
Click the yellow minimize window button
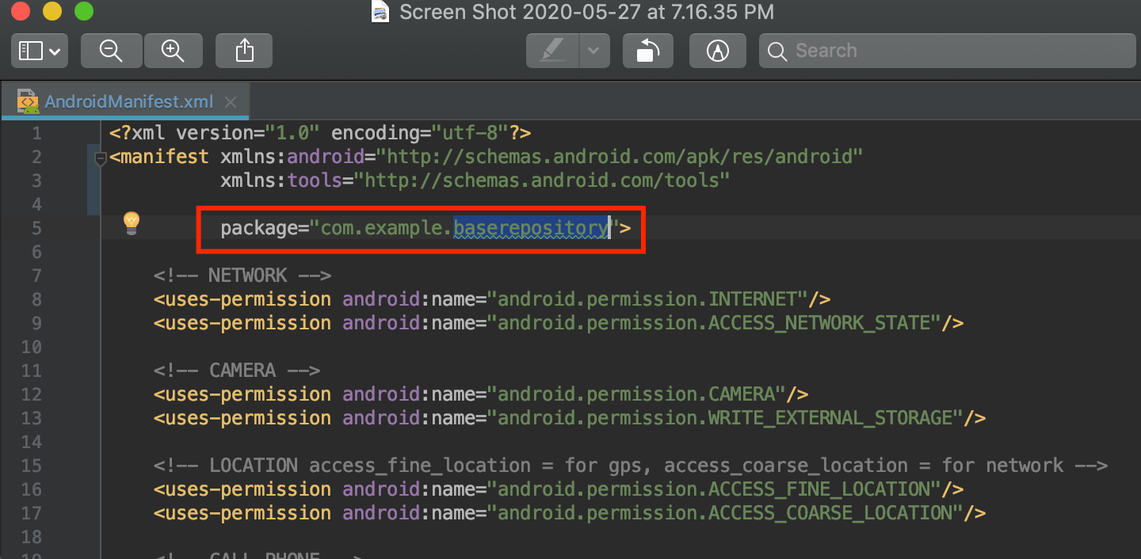click(x=52, y=12)
